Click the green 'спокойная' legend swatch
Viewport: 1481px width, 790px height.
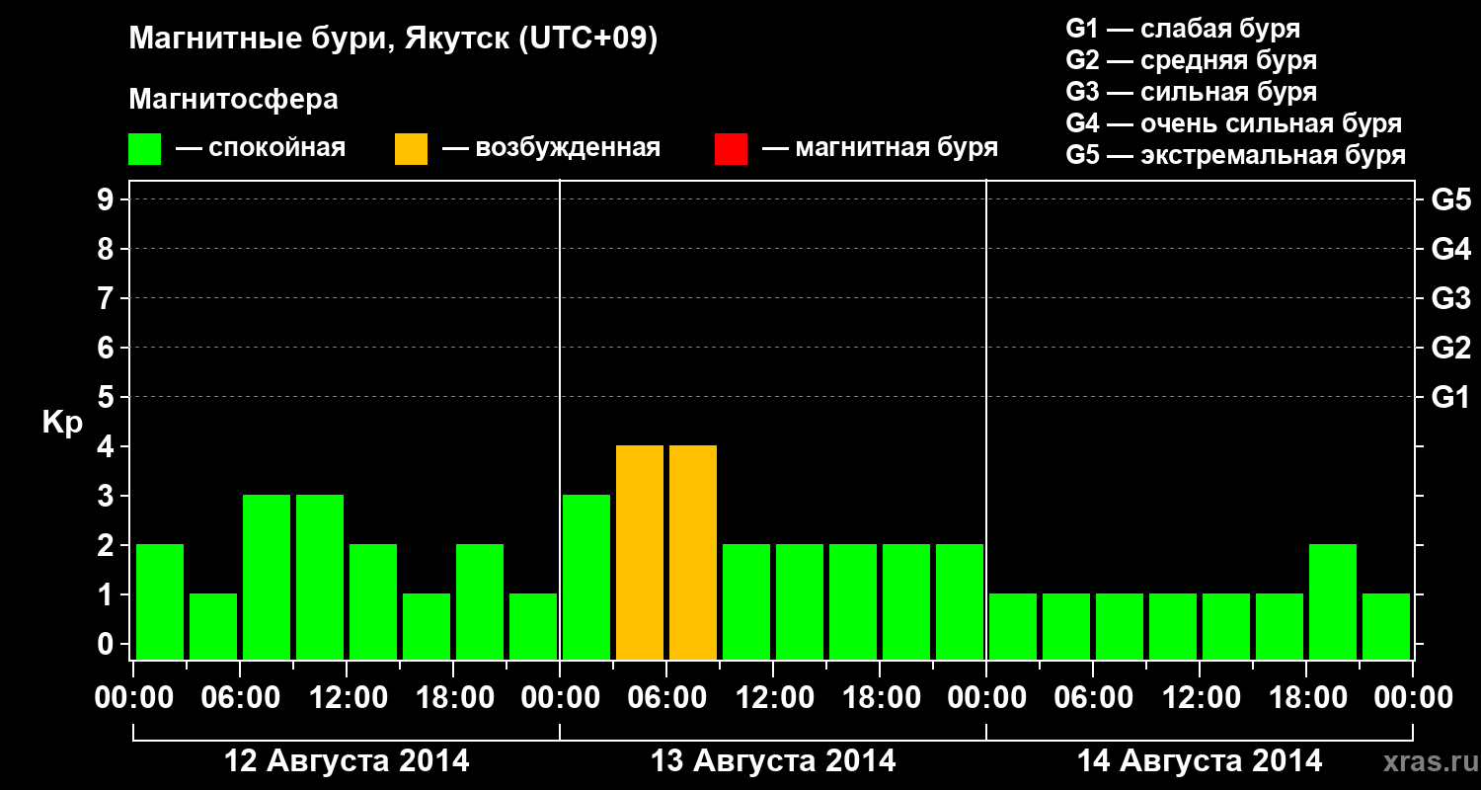tap(144, 149)
